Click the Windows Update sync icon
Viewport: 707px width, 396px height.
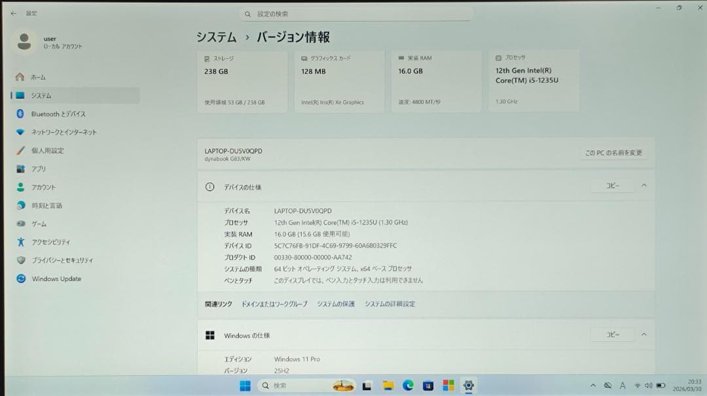click(21, 278)
